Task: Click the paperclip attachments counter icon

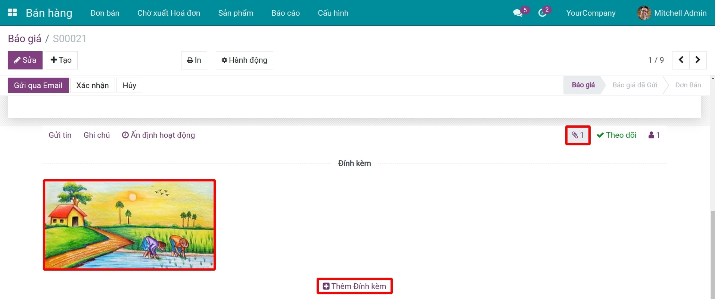Action: tap(578, 135)
